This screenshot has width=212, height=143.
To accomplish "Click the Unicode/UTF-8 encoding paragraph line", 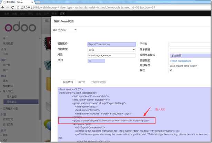I will (142, 134).
